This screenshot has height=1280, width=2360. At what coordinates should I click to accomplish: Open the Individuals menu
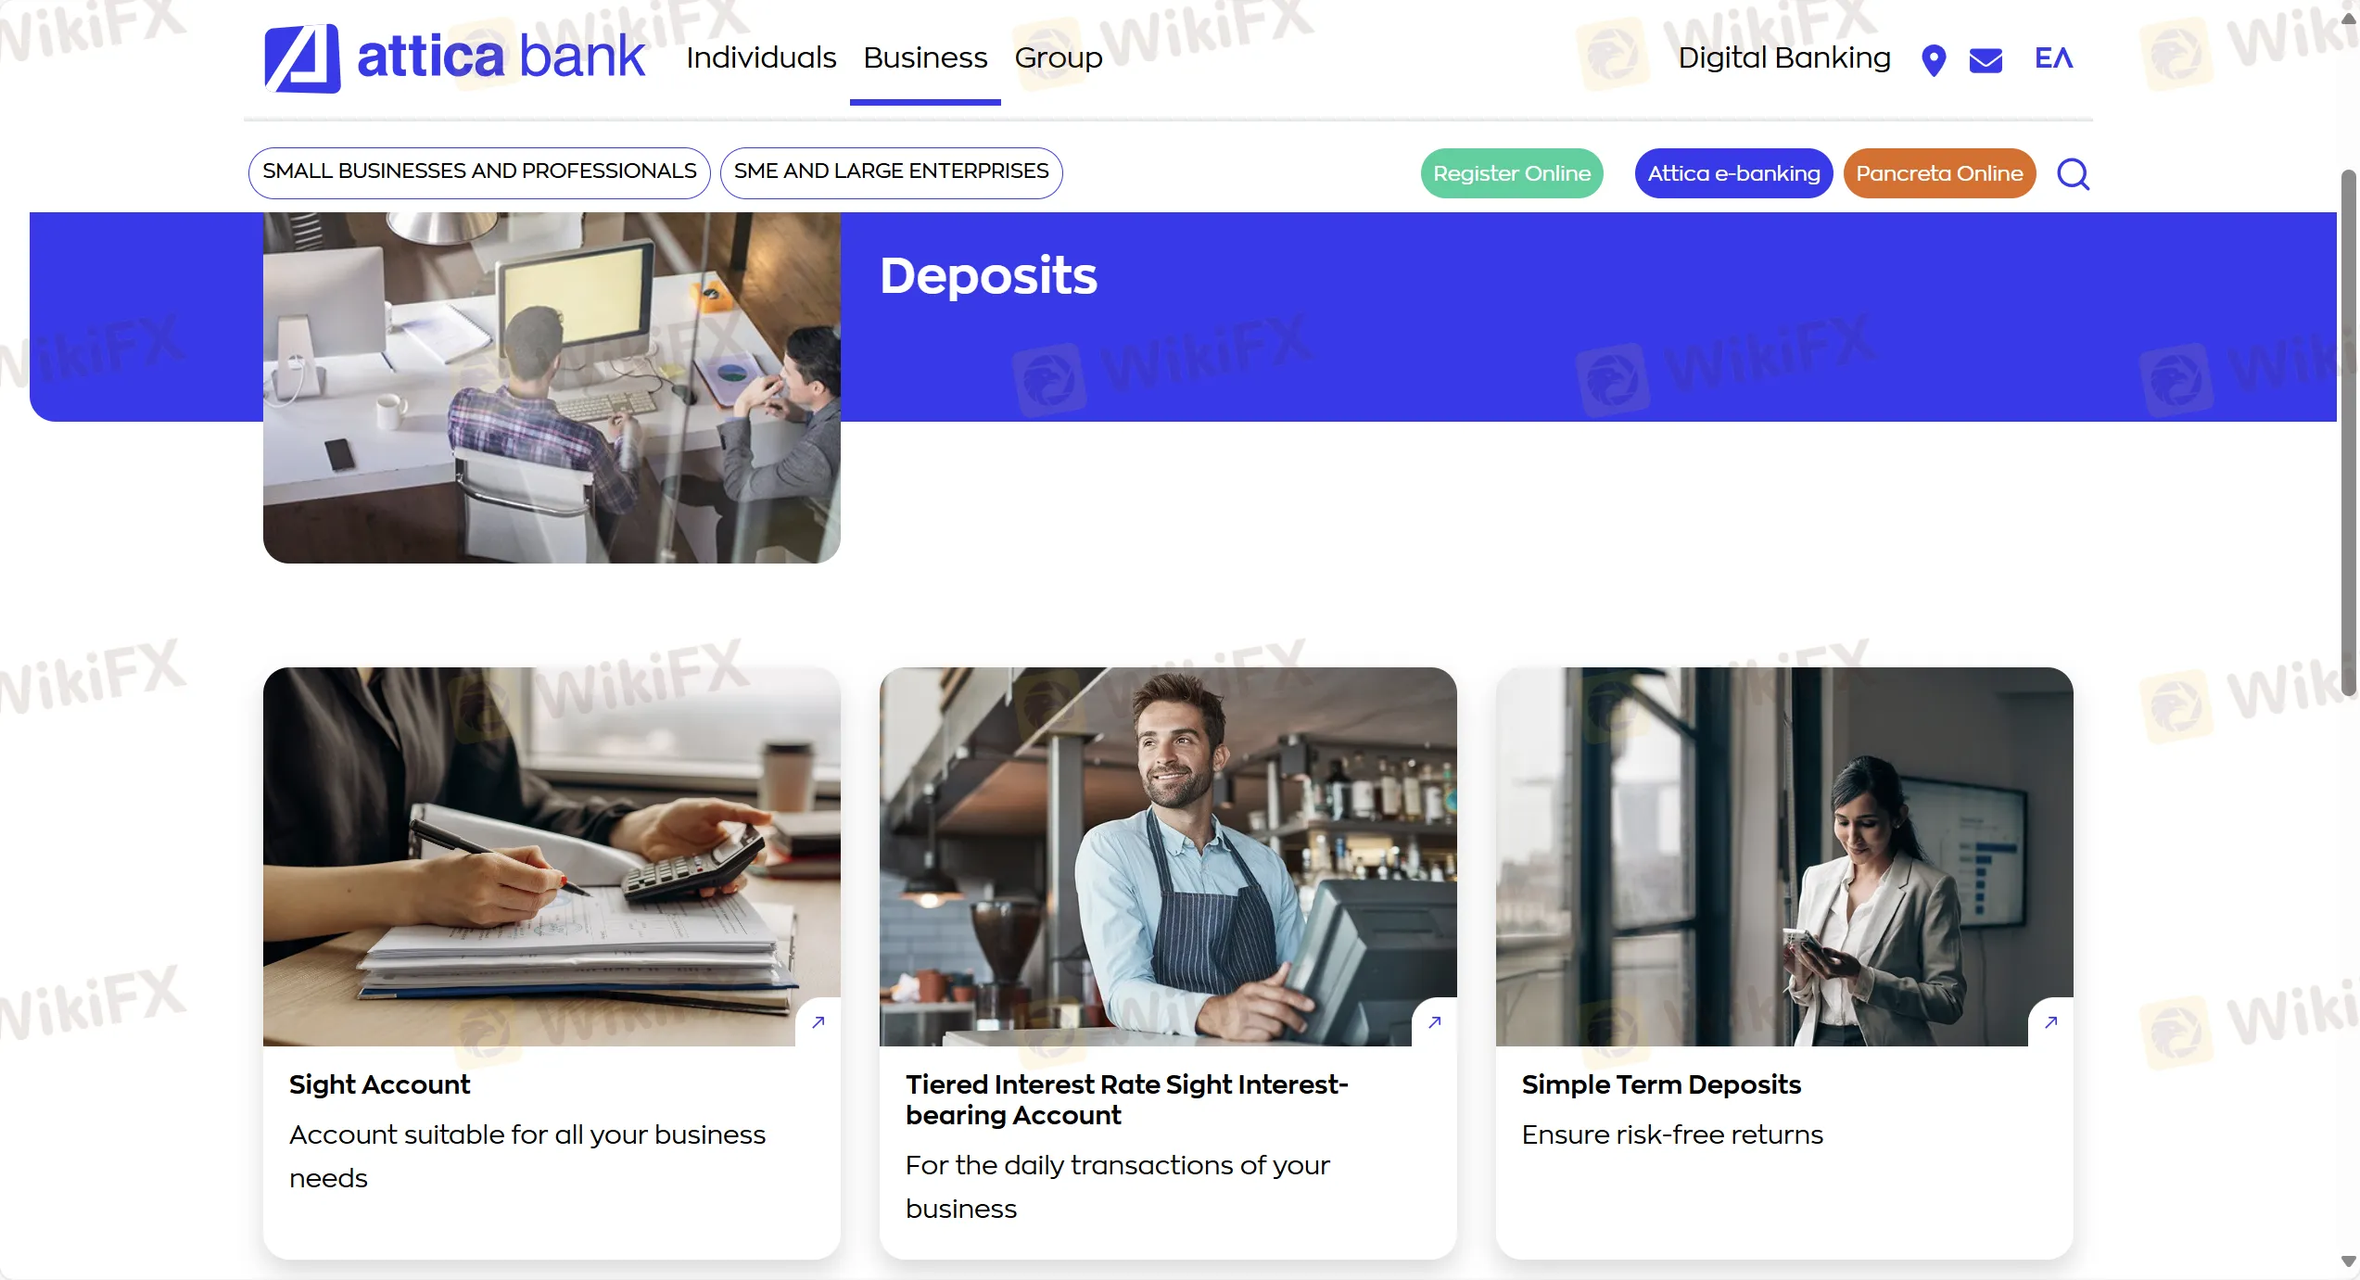pos(761,57)
